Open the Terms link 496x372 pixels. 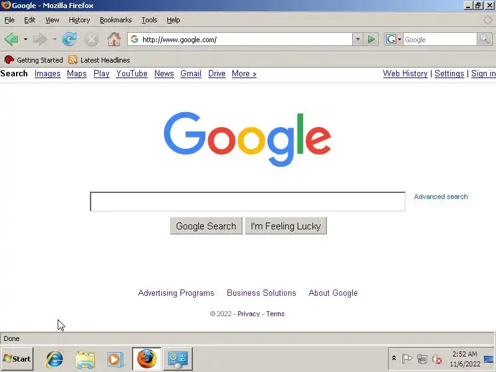(x=275, y=314)
